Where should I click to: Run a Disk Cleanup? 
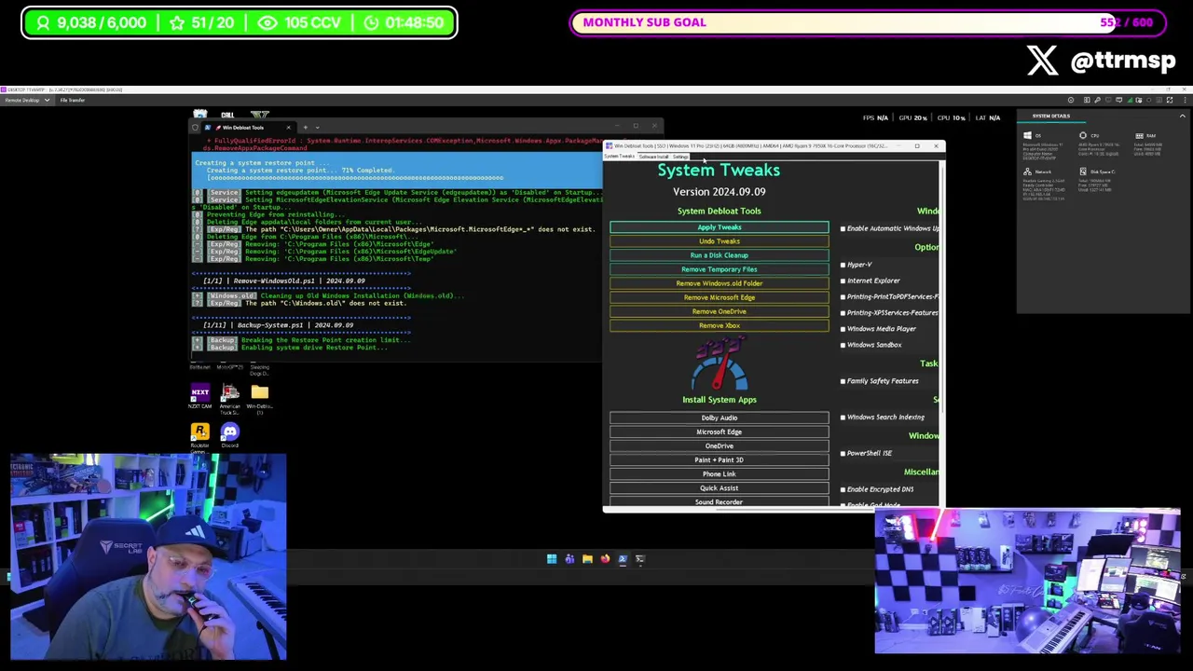tap(719, 255)
